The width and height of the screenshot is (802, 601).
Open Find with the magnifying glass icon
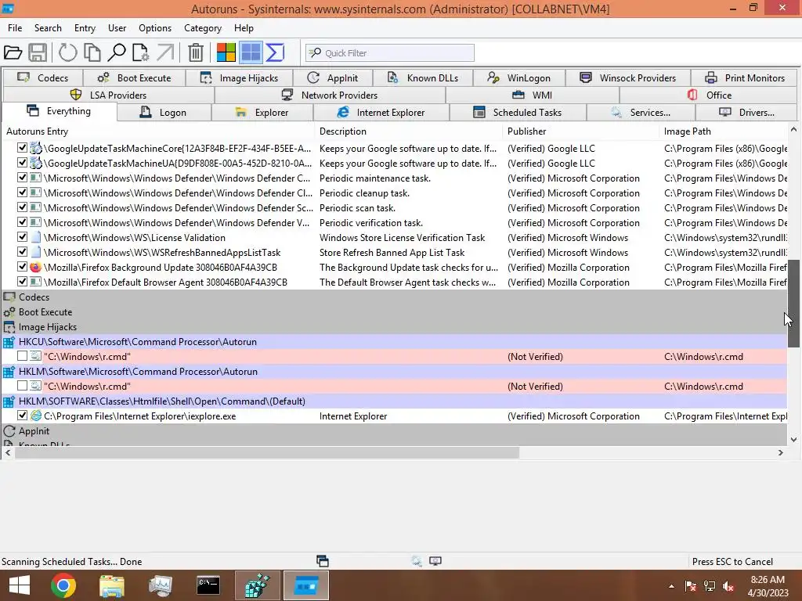tap(117, 52)
